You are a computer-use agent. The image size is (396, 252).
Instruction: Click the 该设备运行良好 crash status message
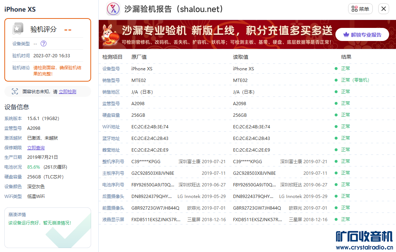[x=40, y=223]
